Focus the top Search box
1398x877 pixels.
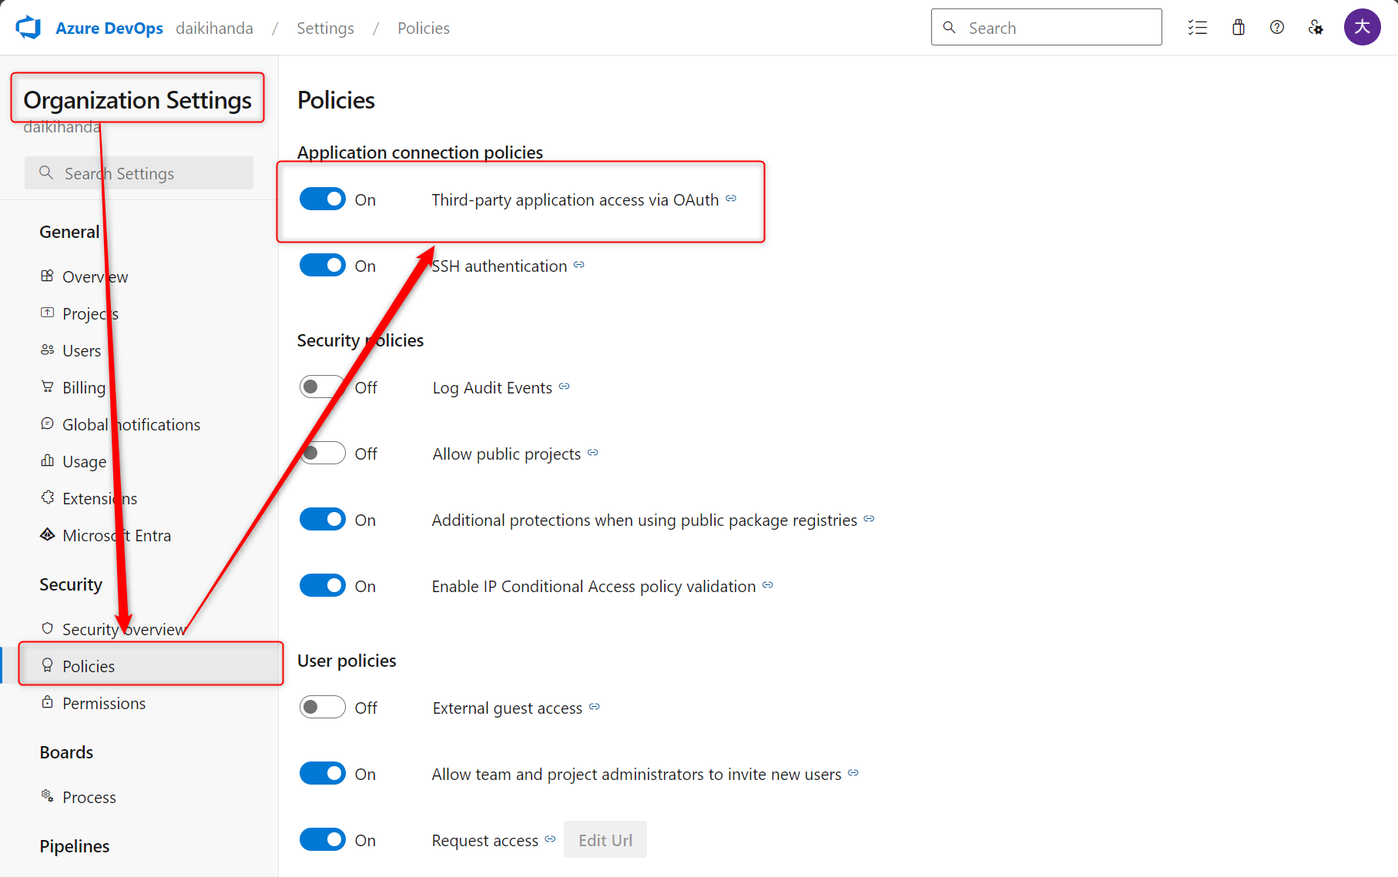click(x=1046, y=28)
